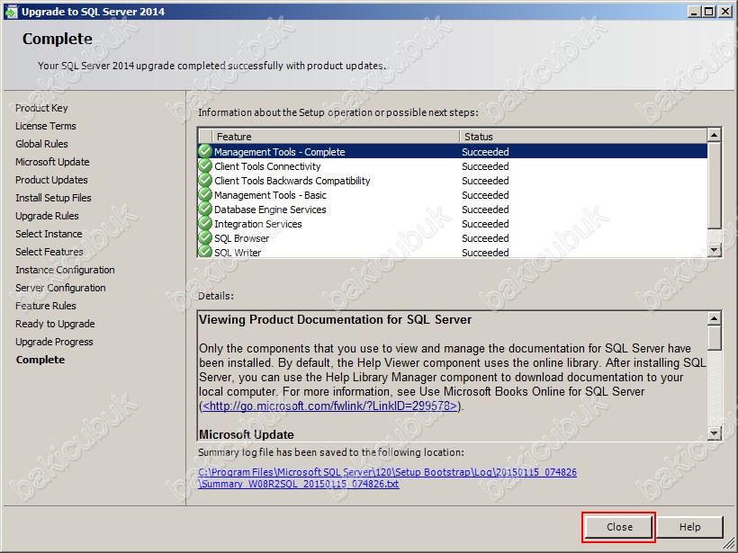Click the feature list scroll down arrow
738x553 pixels.
tap(714, 250)
